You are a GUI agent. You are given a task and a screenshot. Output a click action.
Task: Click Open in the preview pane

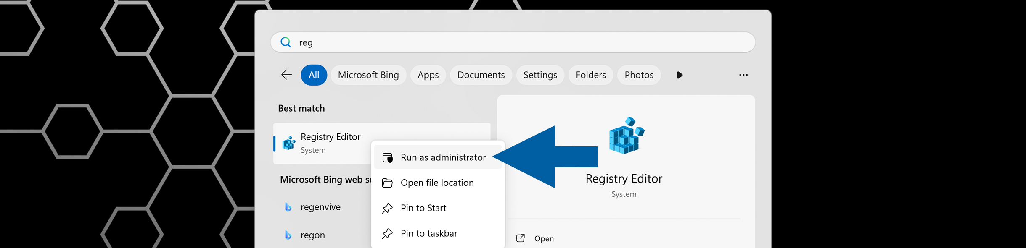pos(544,239)
